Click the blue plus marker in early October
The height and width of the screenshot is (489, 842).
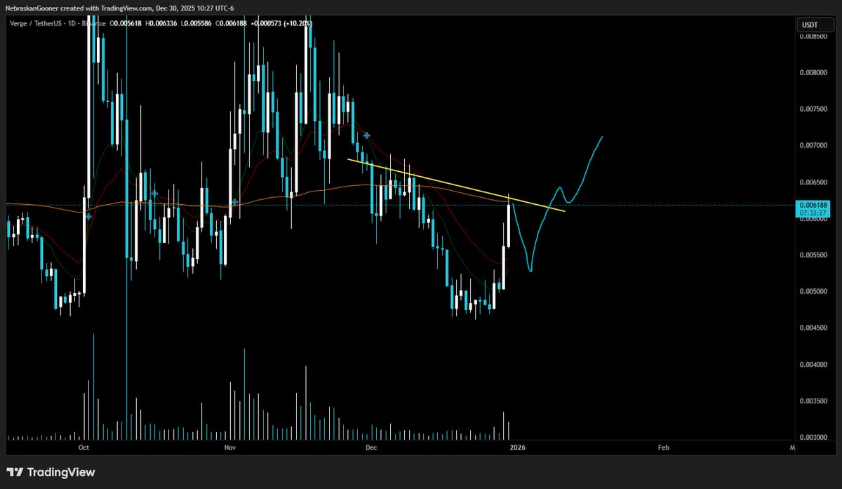click(88, 216)
